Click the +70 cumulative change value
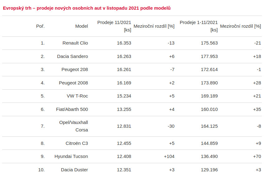Screen dimensions: 264x176 [x=257, y=156]
